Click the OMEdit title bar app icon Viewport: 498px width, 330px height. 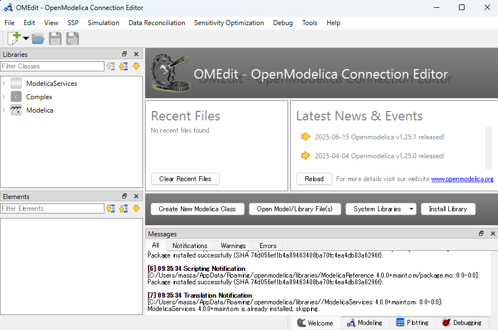8,7
